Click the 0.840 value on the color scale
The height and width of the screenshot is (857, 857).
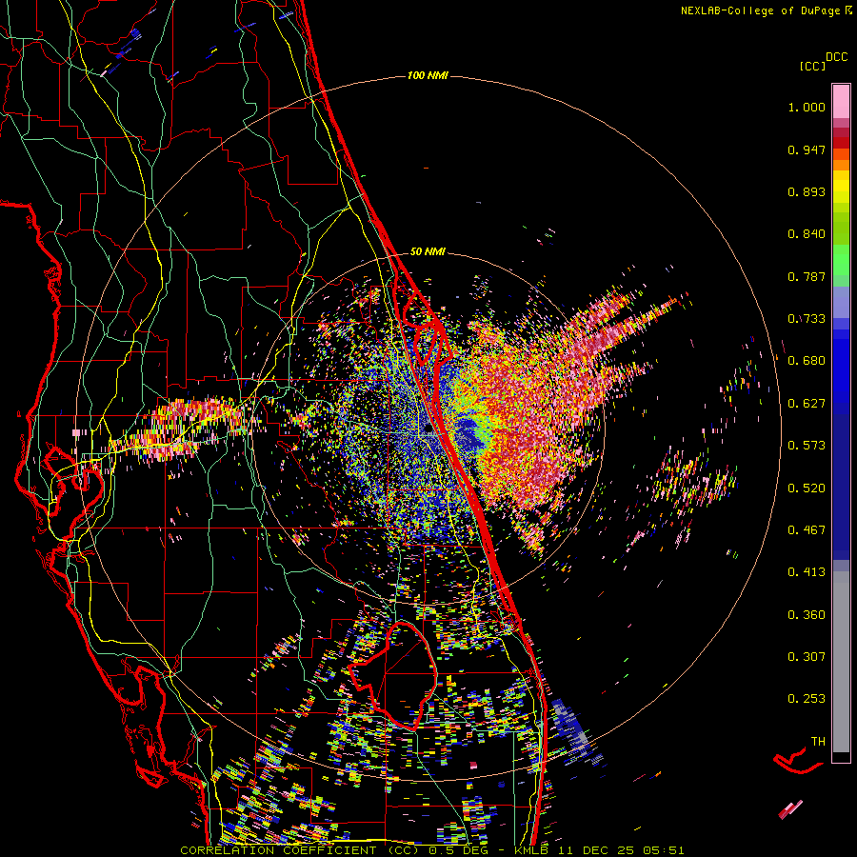coord(807,234)
